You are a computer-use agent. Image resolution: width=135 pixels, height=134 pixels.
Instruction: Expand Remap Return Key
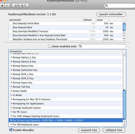click(x=11, y=66)
